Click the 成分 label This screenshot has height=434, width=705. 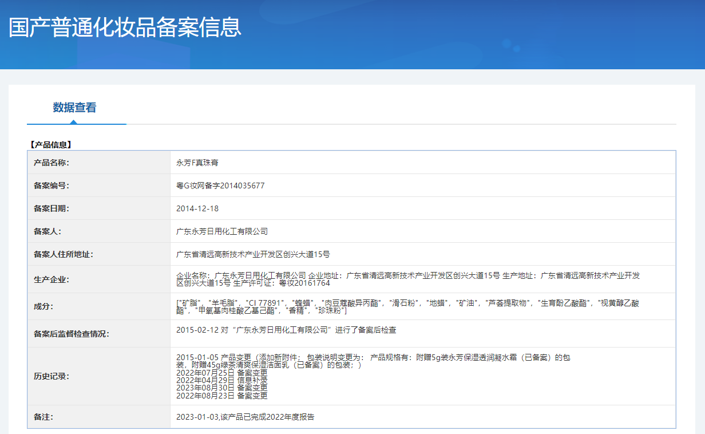[43, 306]
